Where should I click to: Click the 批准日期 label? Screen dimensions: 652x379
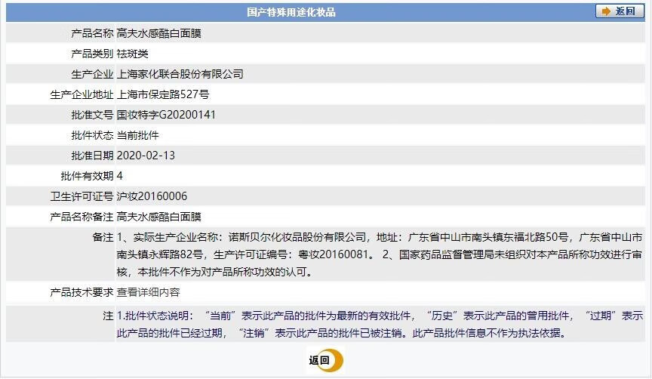point(92,156)
